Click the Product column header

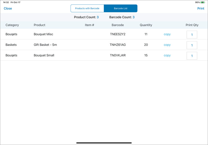pyautogui.click(x=39, y=25)
